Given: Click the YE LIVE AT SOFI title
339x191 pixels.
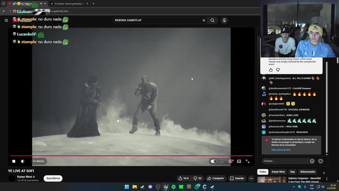Looking at the screenshot, I should pos(21,171).
